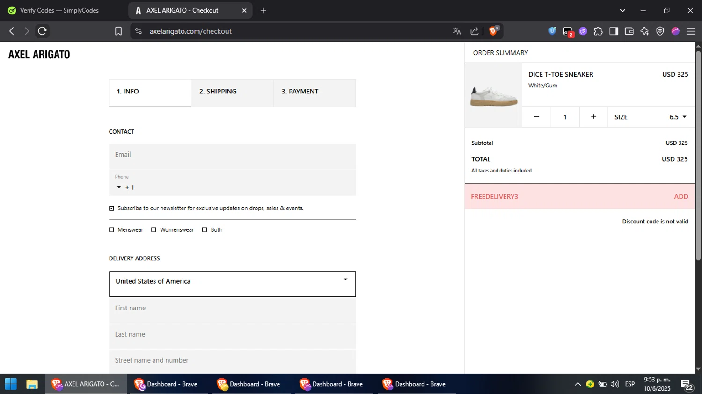
Task: Click ADD to apply discount code
Action: click(x=681, y=197)
